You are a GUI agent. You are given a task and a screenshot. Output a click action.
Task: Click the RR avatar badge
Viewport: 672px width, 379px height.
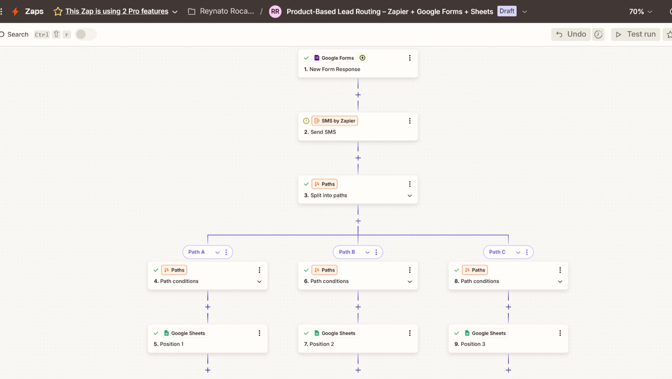coord(275,11)
